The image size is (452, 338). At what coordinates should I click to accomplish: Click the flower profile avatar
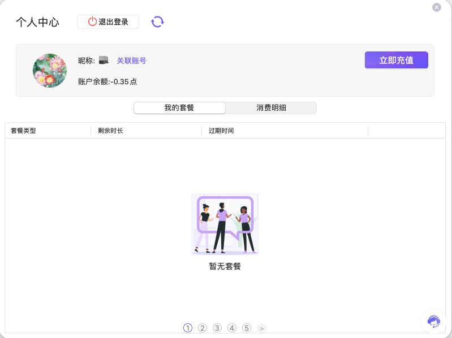coord(50,71)
